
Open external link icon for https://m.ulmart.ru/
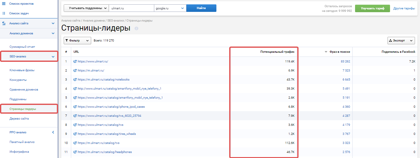point(75,71)
